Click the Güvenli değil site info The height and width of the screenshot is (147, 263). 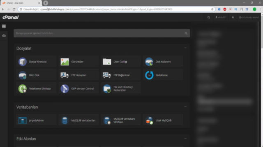tap(28, 9)
